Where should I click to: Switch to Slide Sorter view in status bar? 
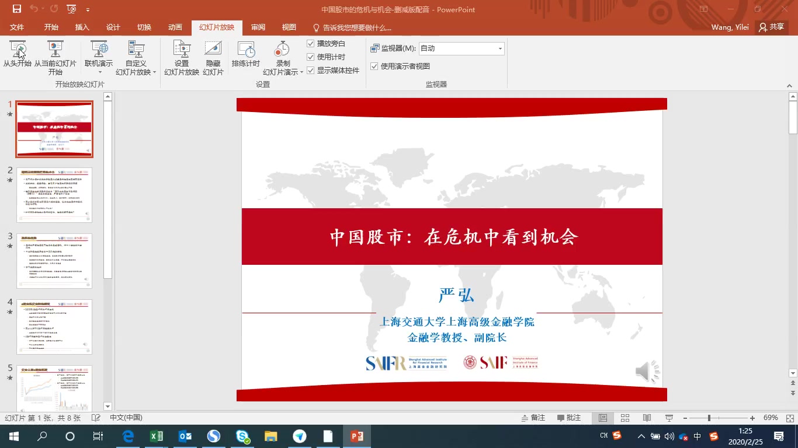pos(625,418)
